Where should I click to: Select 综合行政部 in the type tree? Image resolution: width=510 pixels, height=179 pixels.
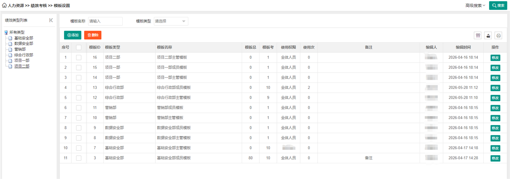tap(23, 55)
